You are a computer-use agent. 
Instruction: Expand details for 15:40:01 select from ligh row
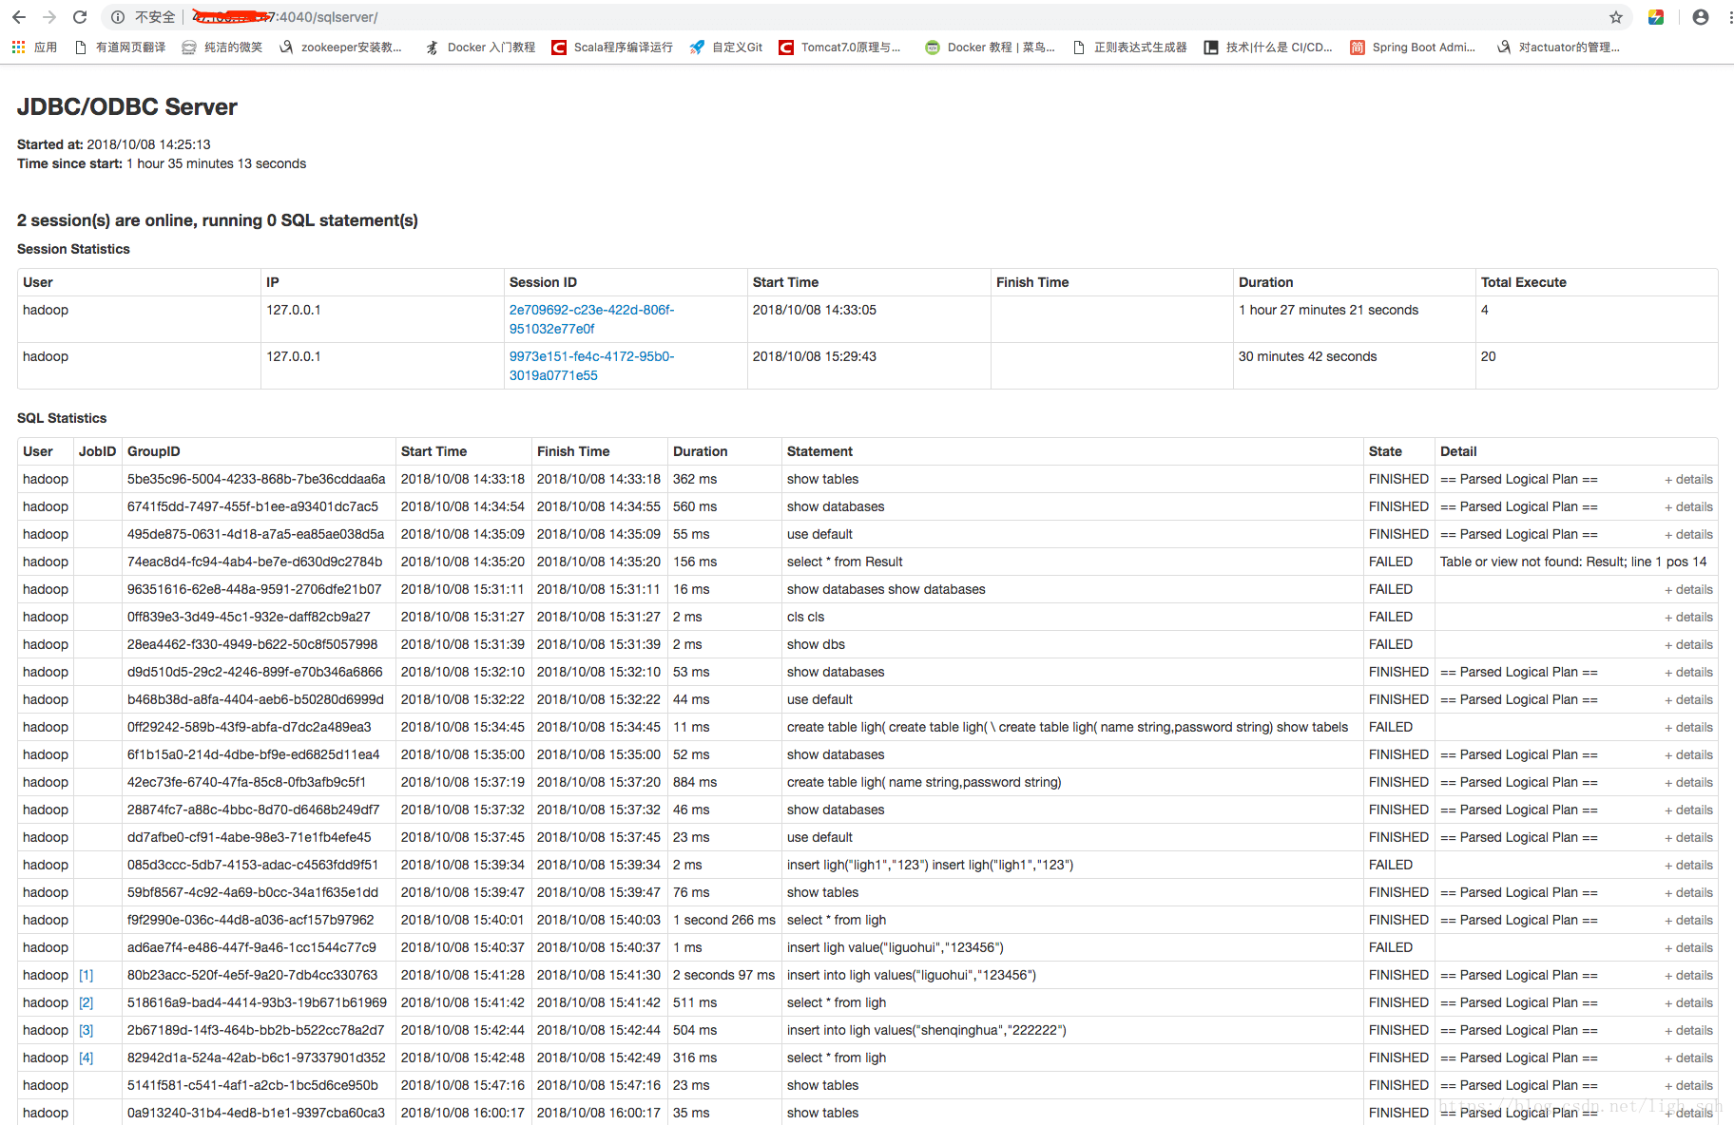(1688, 921)
